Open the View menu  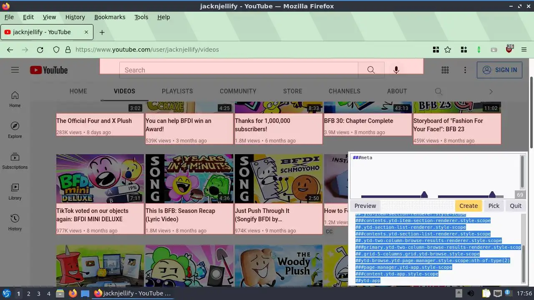tap(49, 17)
